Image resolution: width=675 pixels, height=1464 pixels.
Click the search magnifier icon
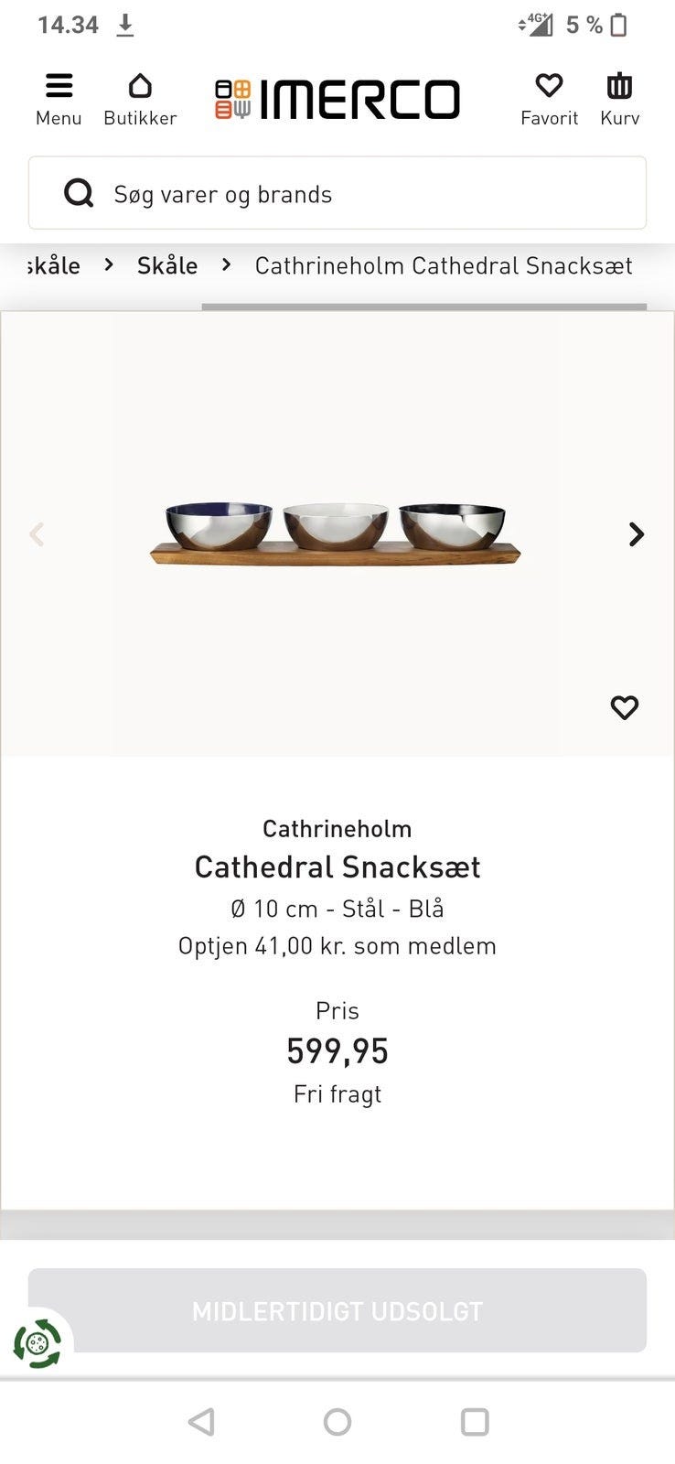[79, 193]
